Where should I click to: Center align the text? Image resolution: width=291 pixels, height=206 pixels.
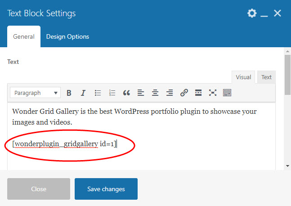coord(155,93)
